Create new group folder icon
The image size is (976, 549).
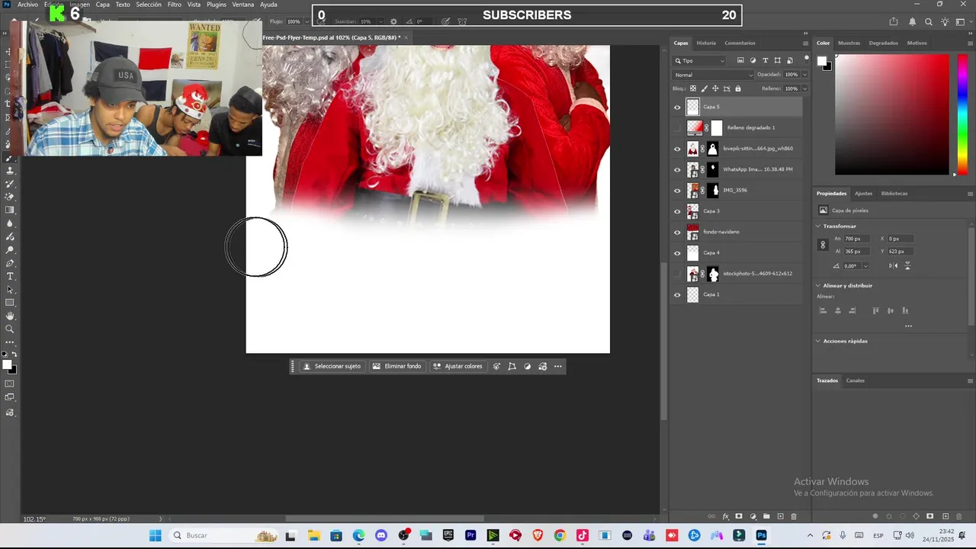tap(766, 516)
